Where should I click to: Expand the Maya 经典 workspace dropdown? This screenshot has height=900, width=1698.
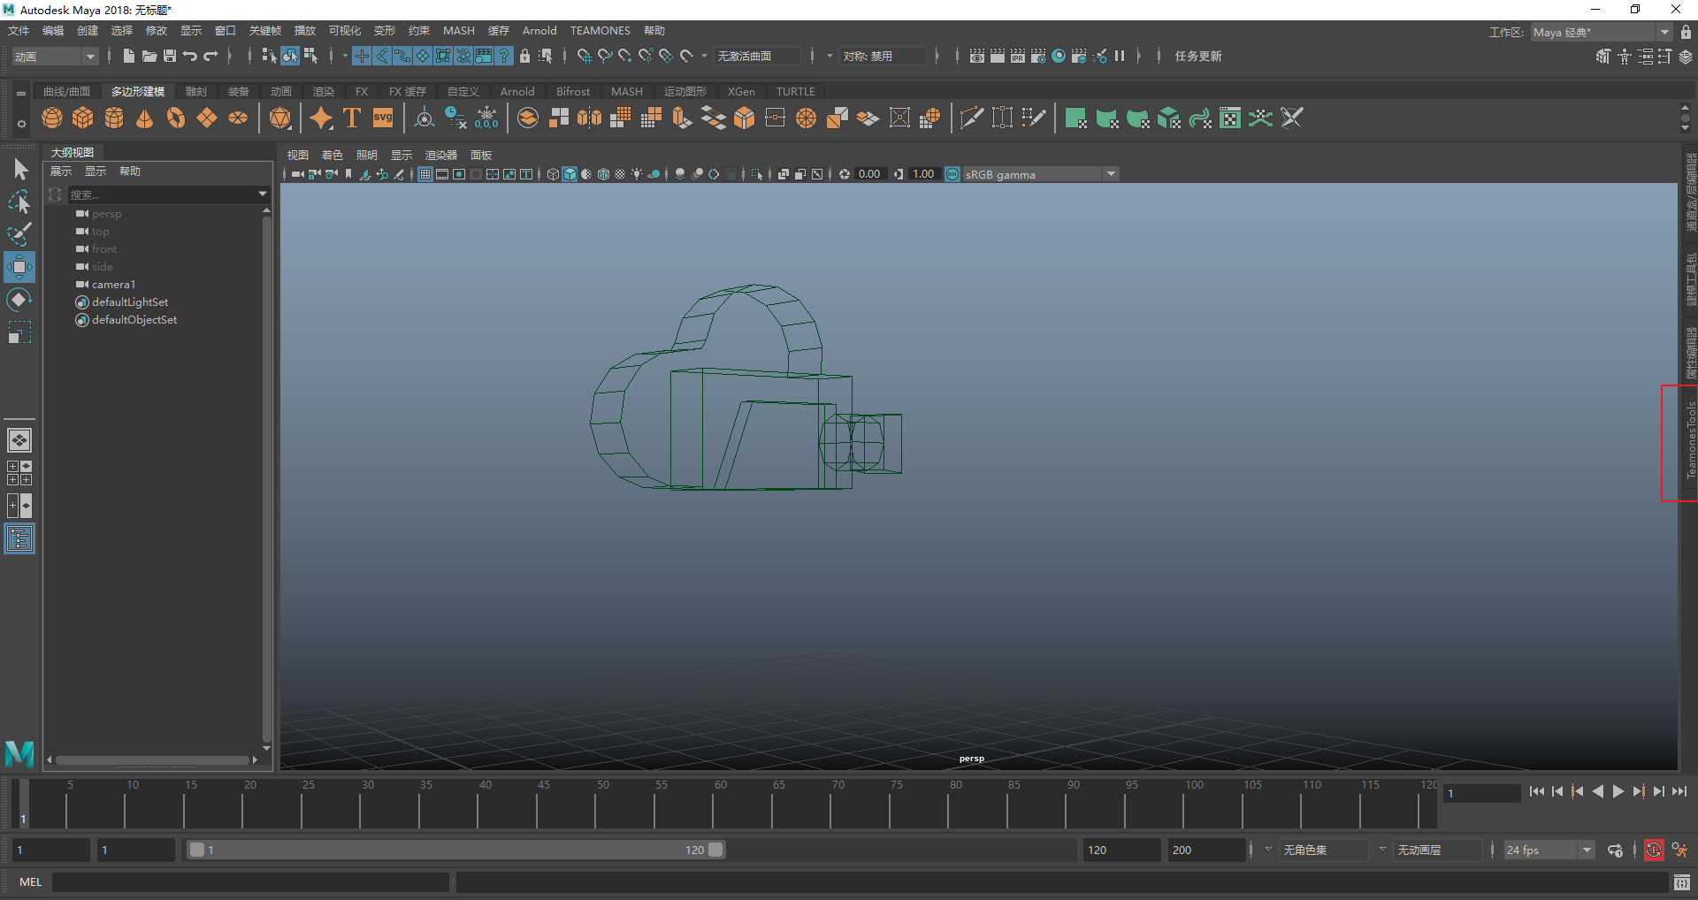tap(1664, 32)
